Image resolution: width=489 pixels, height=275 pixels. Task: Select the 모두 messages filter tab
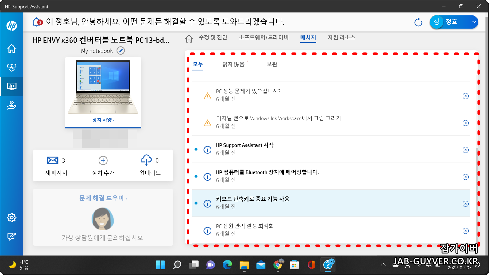198,64
